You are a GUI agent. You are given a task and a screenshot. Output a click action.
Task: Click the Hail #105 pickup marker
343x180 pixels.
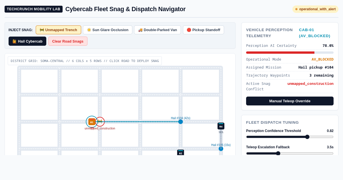pos(221,149)
